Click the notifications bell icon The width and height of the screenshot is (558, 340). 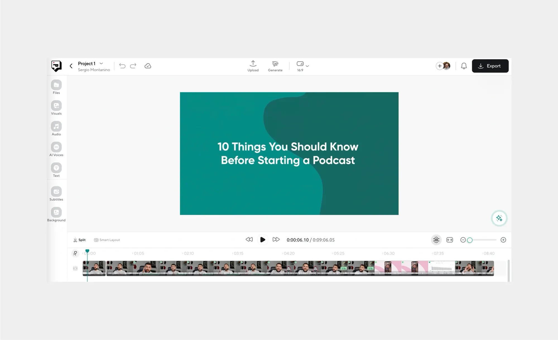464,66
